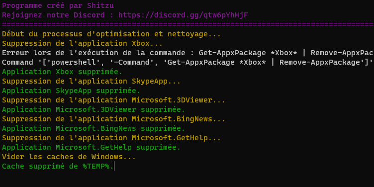Image resolution: width=374 pixels, height=187 pixels.
Task: Click 'Début du processus d'optimisation et nettoyage...'
Action: point(111,34)
